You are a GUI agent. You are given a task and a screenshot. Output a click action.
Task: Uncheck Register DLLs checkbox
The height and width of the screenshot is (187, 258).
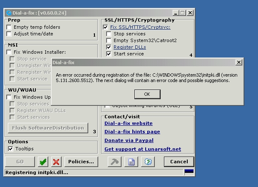point(109,47)
